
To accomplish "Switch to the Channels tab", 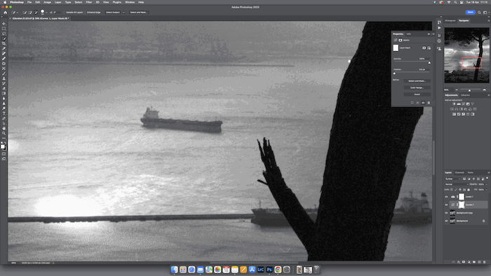I will click(x=459, y=172).
